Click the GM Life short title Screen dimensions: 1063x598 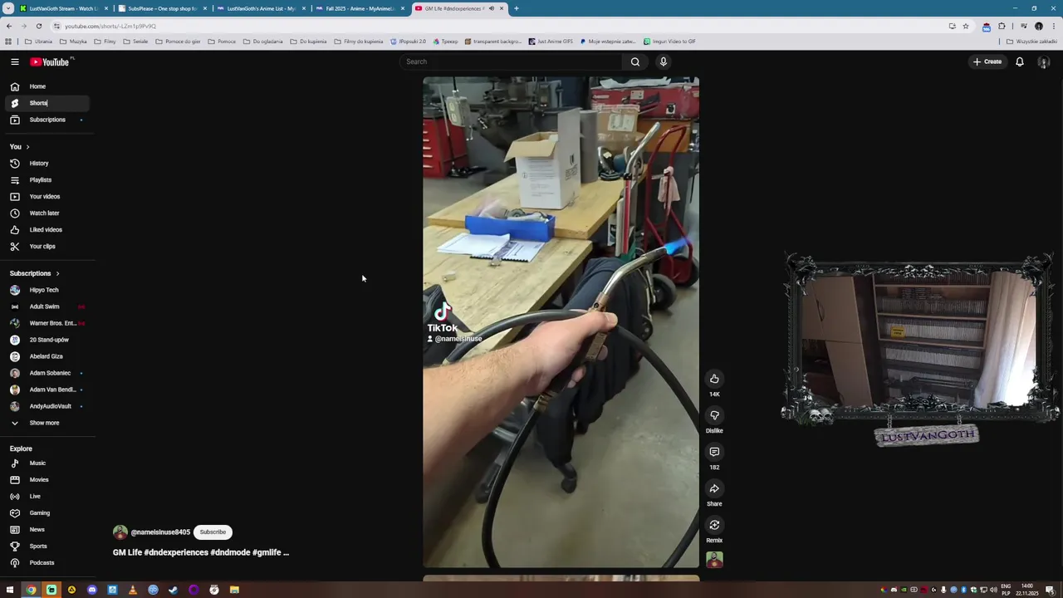point(201,552)
